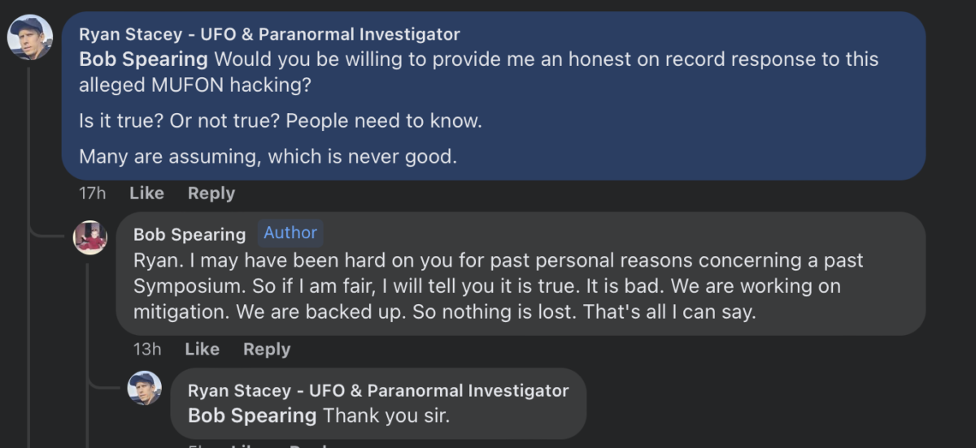Screen dimensions: 976x448
Task: Open Ryan Stacey's name above the MUFON hacking question
Action: 269,34
